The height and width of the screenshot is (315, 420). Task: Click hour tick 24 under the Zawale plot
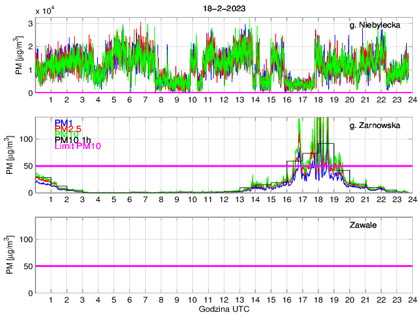click(411, 300)
